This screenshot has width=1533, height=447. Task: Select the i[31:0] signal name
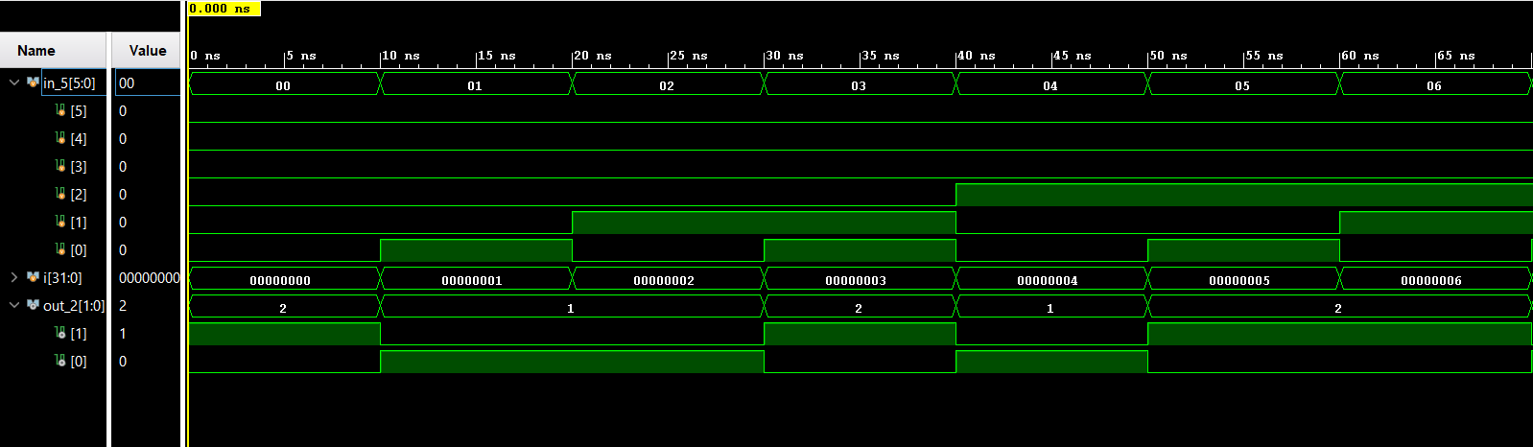pyautogui.click(x=62, y=278)
